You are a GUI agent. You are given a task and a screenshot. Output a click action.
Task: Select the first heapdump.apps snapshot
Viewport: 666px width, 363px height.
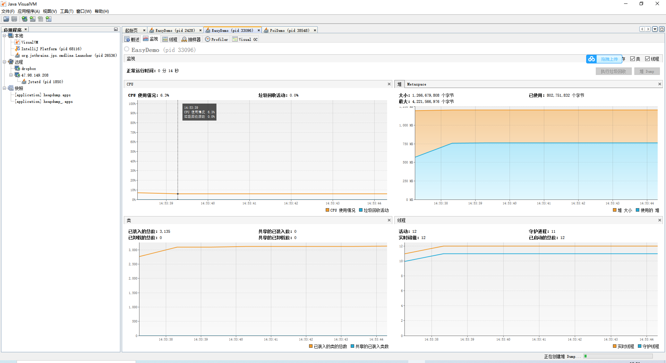point(43,95)
